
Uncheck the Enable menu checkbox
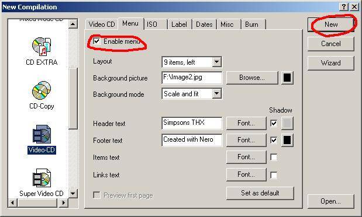96,41
